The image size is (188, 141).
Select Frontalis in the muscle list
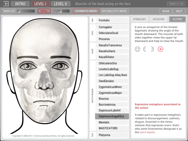tap(112, 20)
